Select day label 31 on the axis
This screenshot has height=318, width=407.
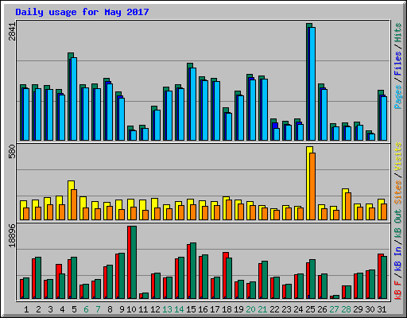(382, 309)
